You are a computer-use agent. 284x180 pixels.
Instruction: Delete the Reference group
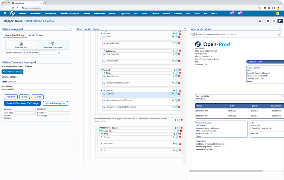tap(180, 51)
